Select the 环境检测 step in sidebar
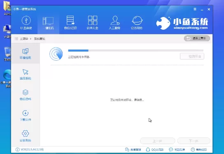The image size is (224, 154). (x=25, y=54)
